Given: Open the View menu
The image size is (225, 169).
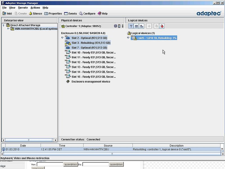Looking at the screenshot, I should click(x=12, y=8).
